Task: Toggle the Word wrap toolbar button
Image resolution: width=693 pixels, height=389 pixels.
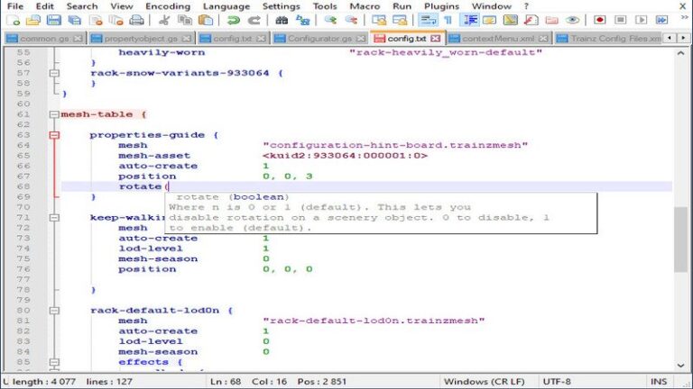Action: point(428,20)
